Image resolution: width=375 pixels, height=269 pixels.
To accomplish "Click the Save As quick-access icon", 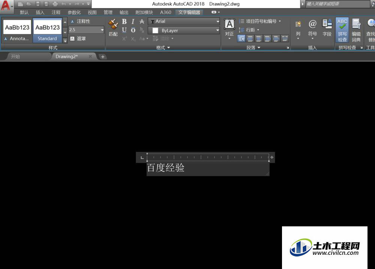I will click(46, 4).
